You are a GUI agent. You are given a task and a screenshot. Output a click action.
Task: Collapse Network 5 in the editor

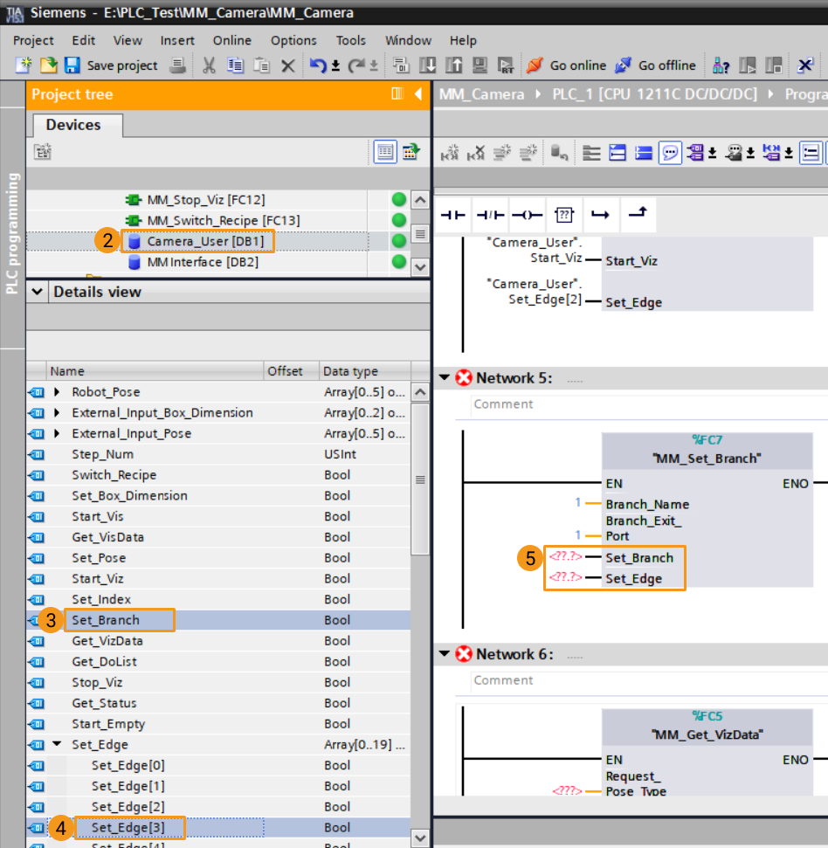445,378
